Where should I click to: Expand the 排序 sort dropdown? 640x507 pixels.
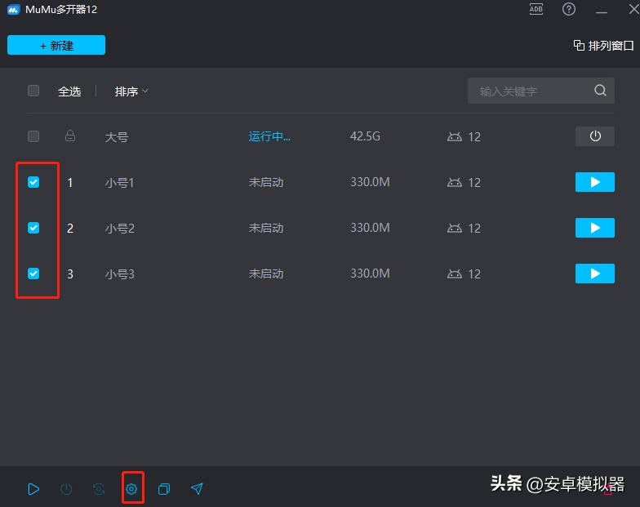[131, 91]
